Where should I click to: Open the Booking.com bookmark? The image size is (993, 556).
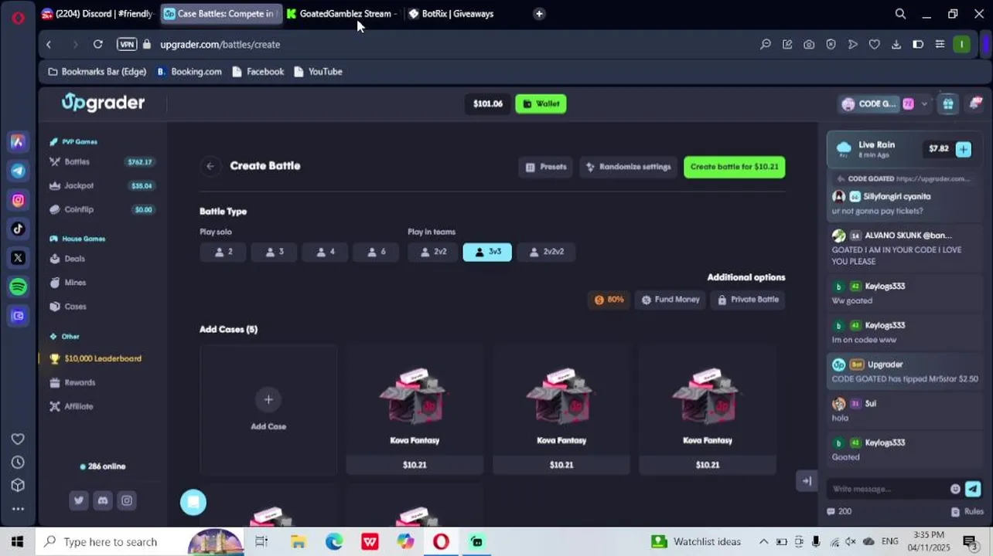pyautogui.click(x=189, y=72)
